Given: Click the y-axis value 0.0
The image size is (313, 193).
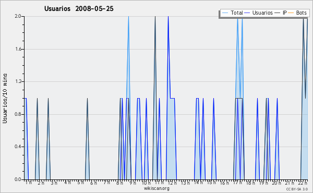Looking at the screenshot, I should pos(18,179).
